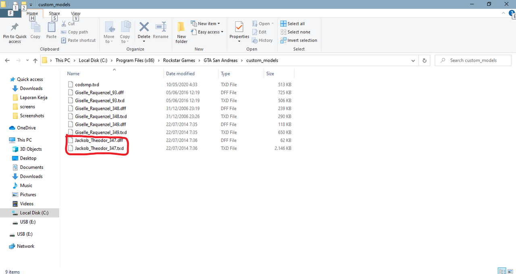Click the Search custom_models field
The image size is (516, 274).
[473, 60]
